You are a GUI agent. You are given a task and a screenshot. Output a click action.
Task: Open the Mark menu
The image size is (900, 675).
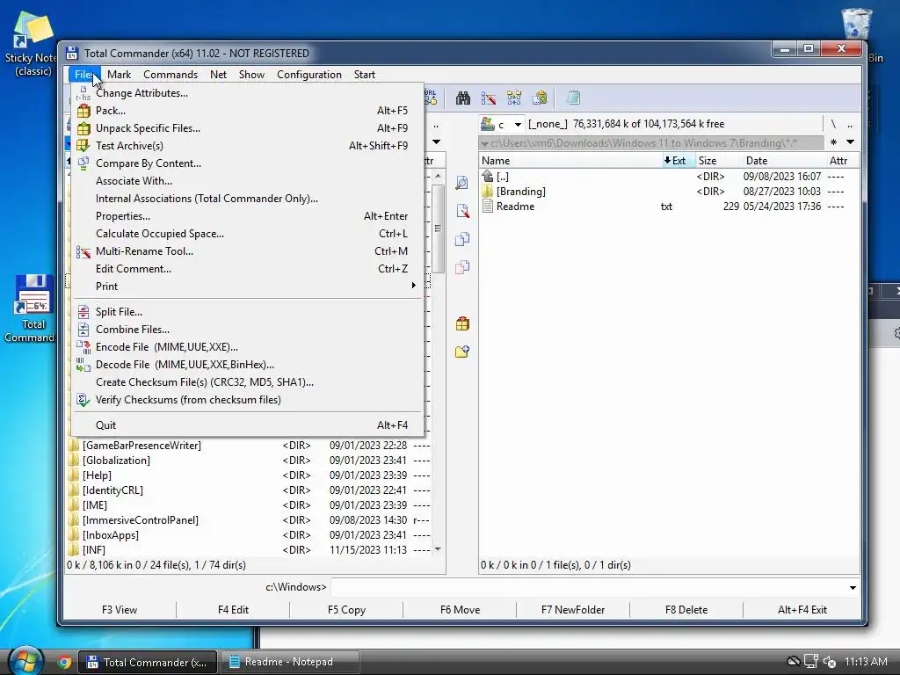point(119,75)
